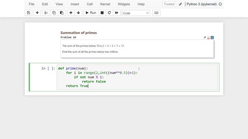Click the pencil edit mode icon

[x=180, y=4]
